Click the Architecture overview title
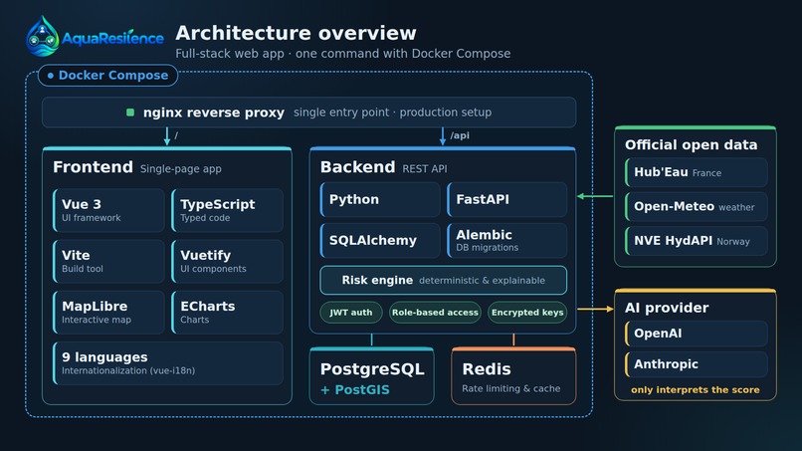 click(296, 33)
